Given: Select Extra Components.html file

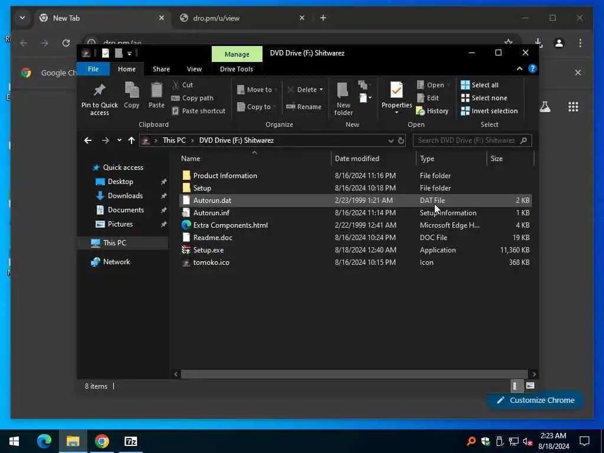Looking at the screenshot, I should [x=354, y=225].
